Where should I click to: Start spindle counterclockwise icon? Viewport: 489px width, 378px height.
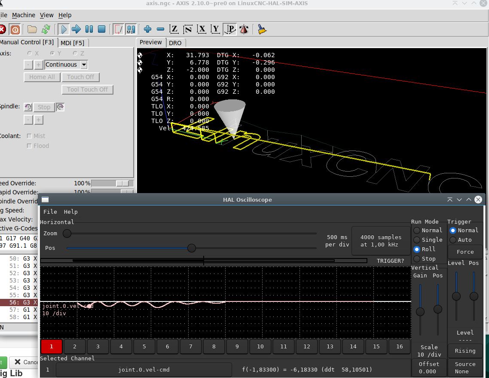(28, 107)
